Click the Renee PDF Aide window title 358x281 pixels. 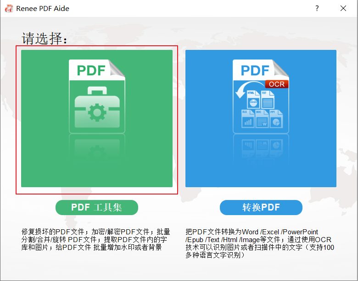coord(43,8)
